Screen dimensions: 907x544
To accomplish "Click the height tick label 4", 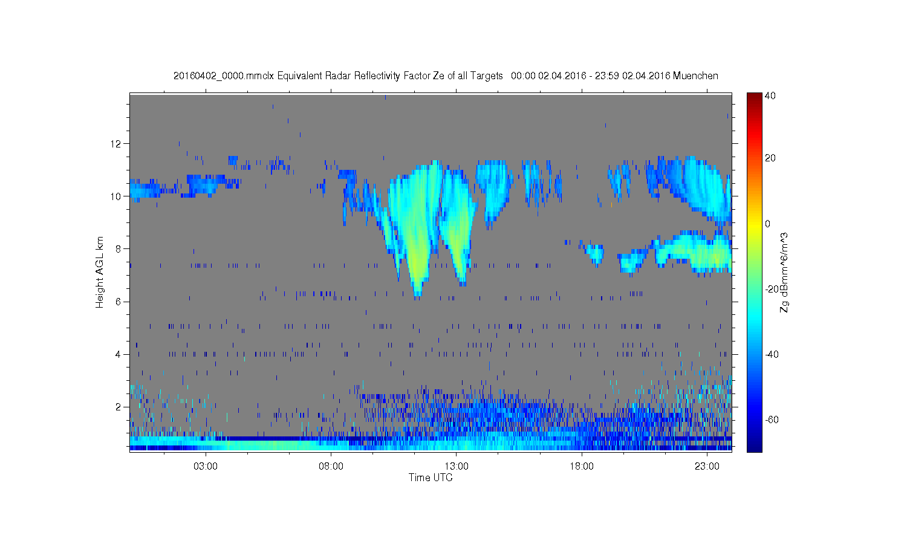I will (x=119, y=354).
